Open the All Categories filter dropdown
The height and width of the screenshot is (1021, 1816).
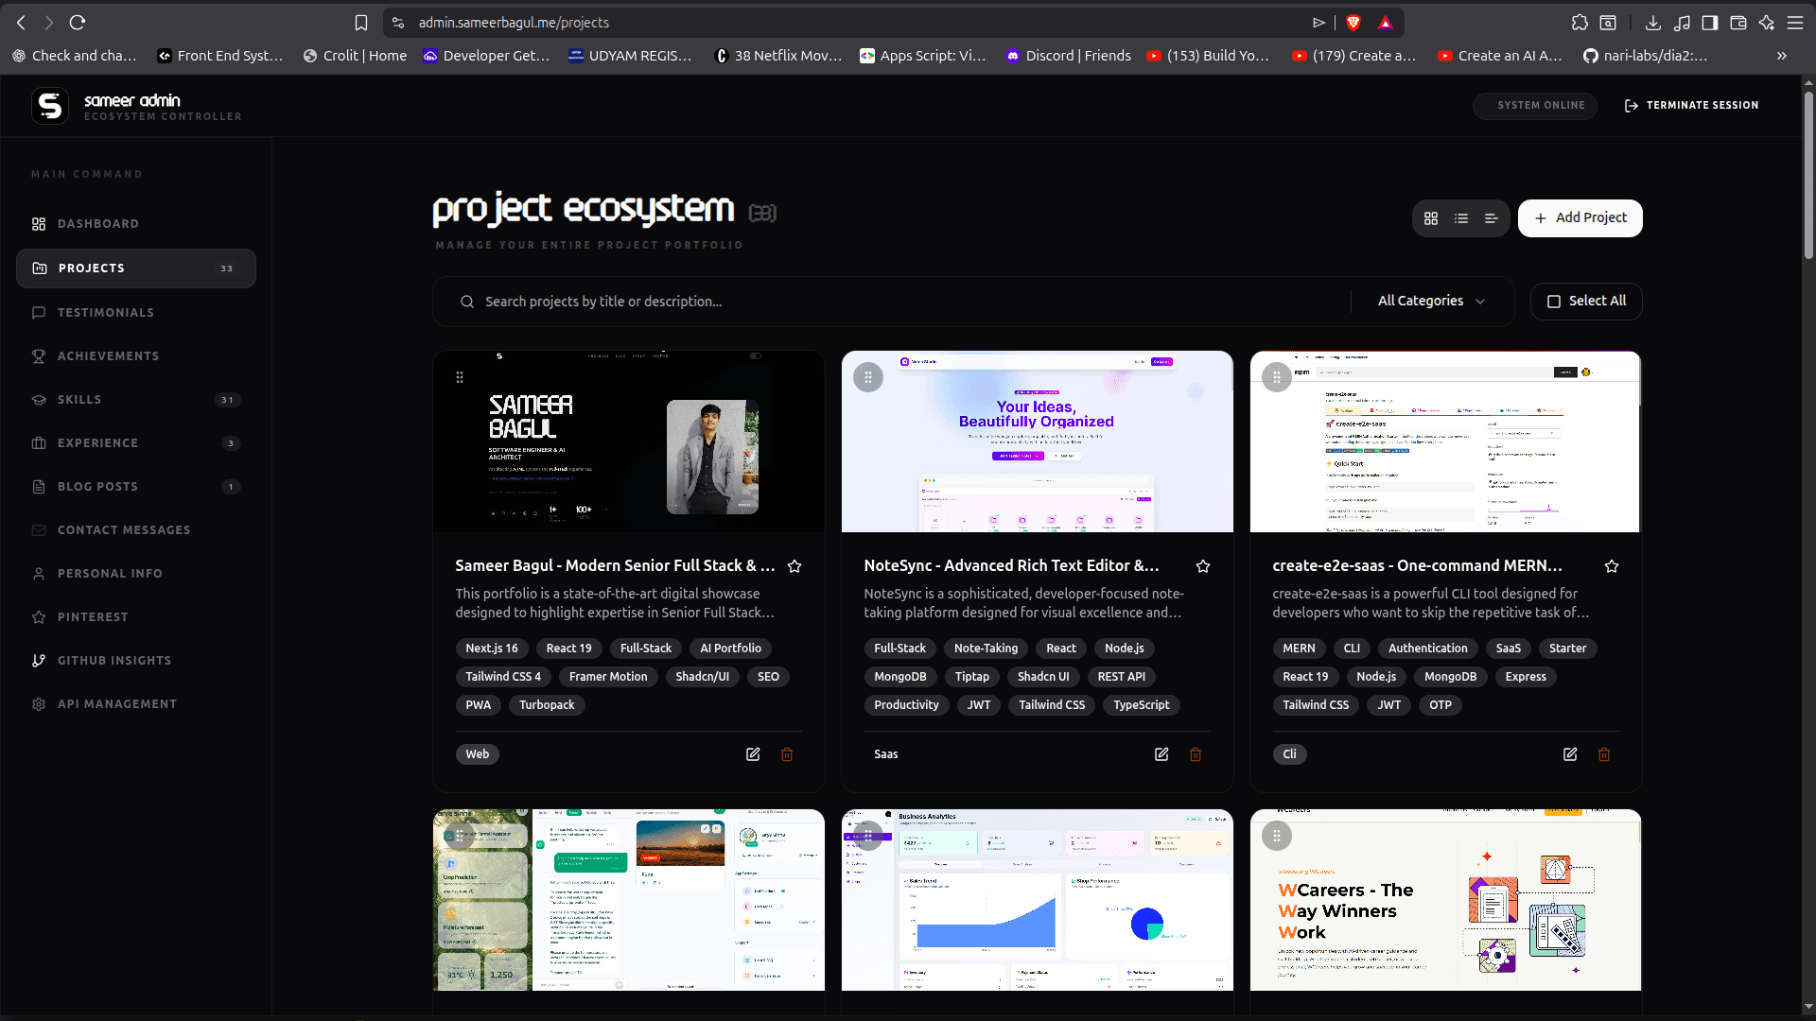pos(1429,301)
